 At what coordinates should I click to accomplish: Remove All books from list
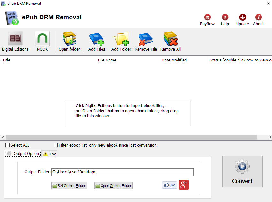(x=170, y=41)
